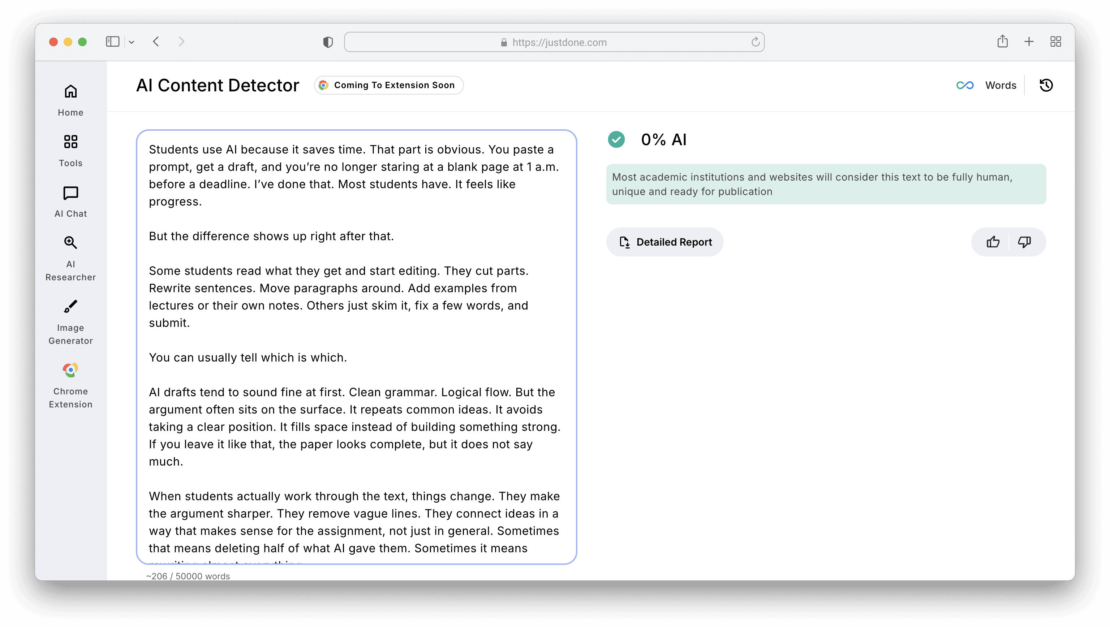Click Coming To Extension Soon badge
The width and height of the screenshot is (1110, 627).
388,85
